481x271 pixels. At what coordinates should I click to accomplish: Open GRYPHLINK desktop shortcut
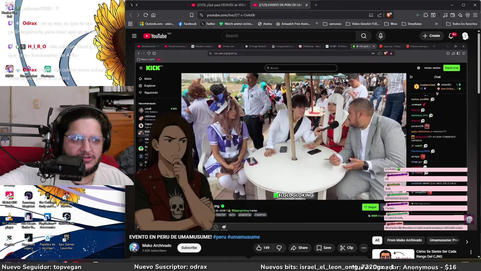[67, 219]
